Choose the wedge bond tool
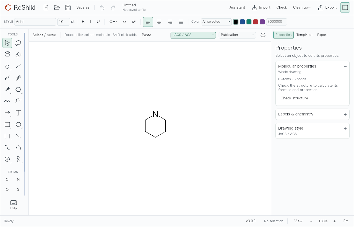 (x=7, y=89)
